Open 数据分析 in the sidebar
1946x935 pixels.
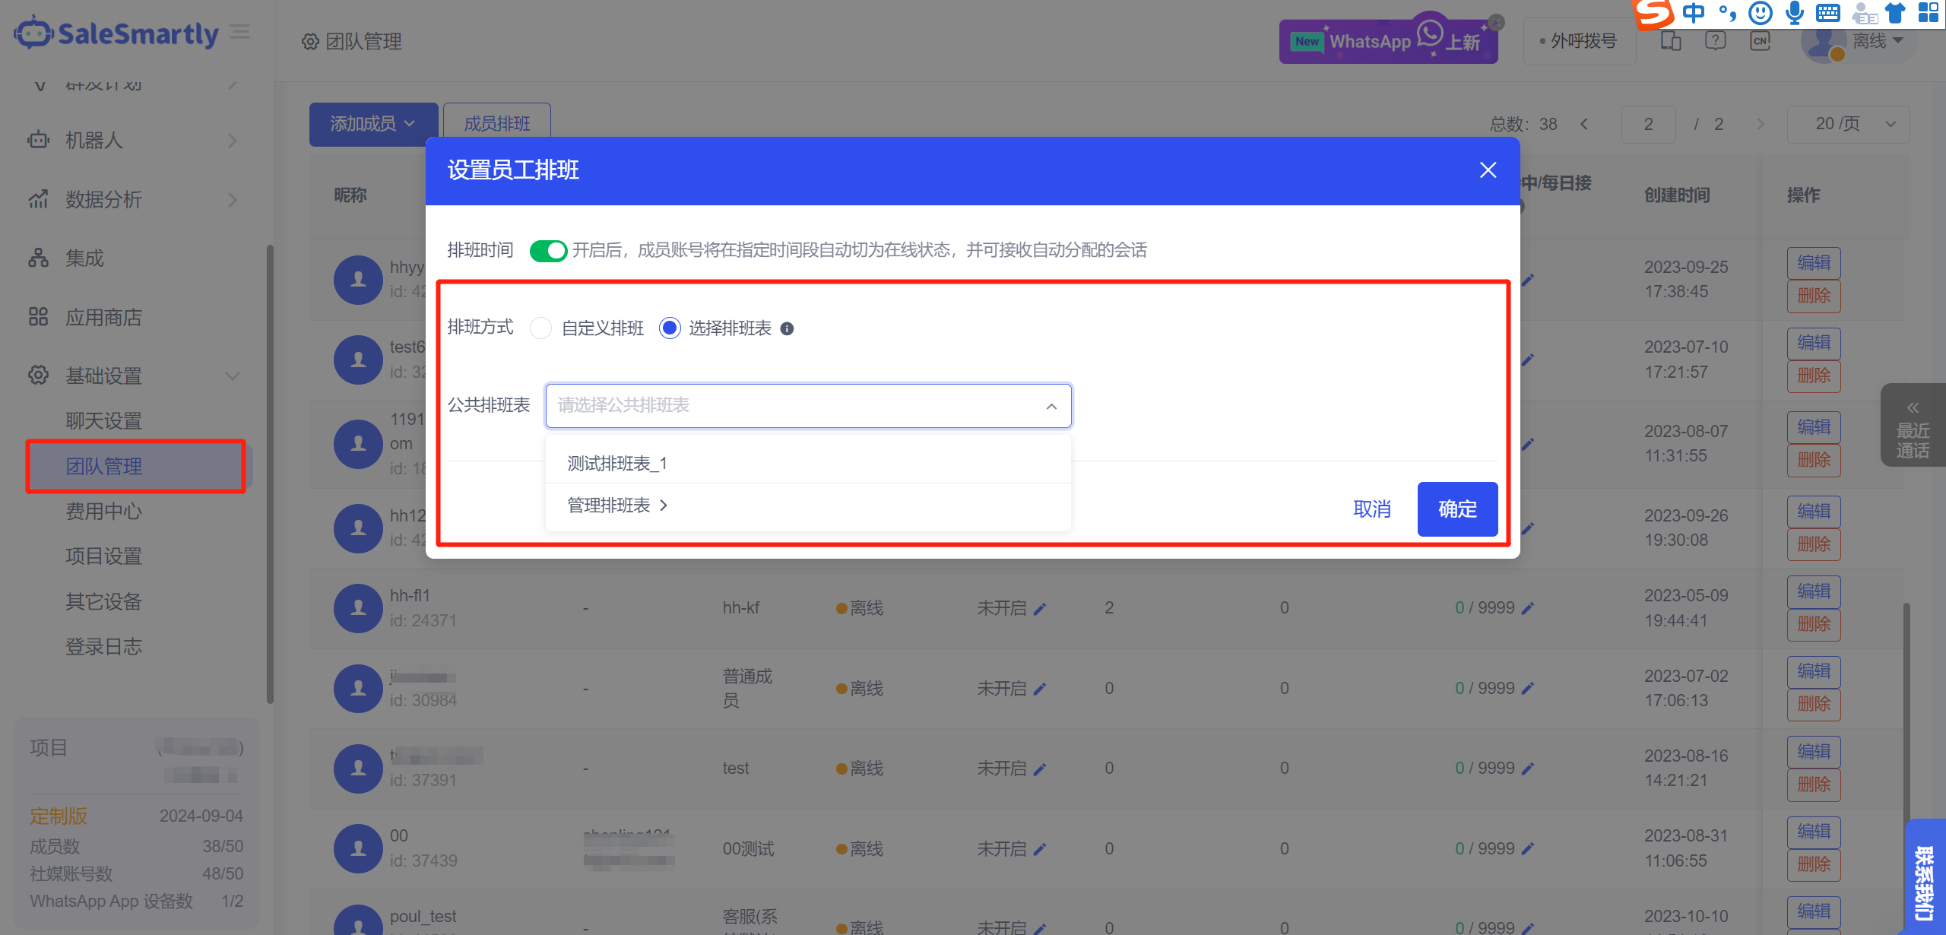104,200
